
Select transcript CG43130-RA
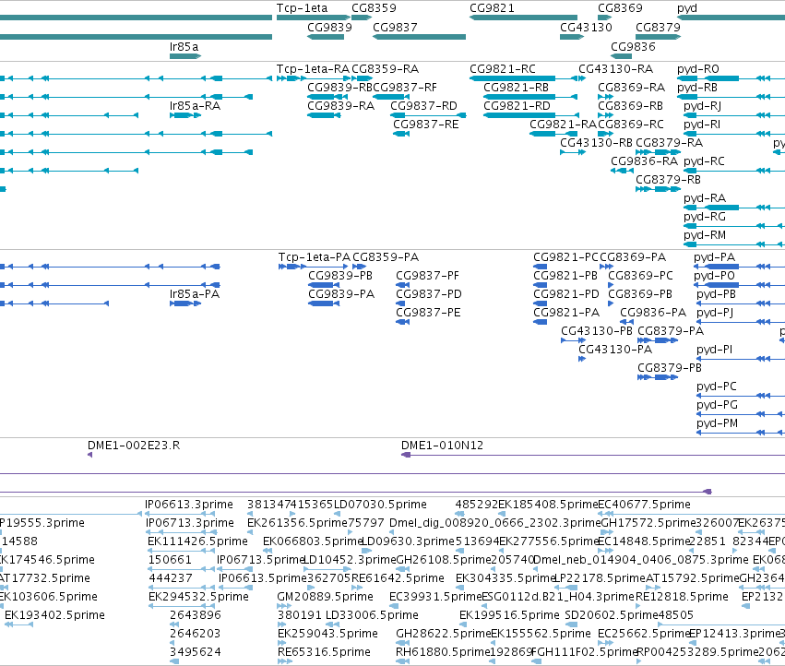(x=616, y=68)
